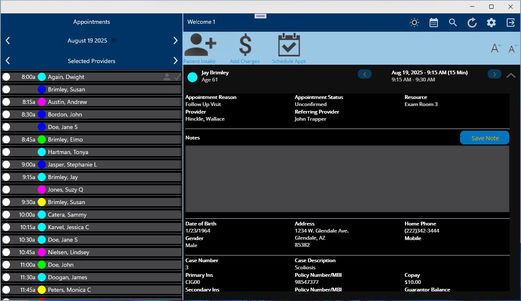The height and width of the screenshot is (301, 521).
Task: Select the radio circle for Brimley, Elmo
Action: (6, 139)
